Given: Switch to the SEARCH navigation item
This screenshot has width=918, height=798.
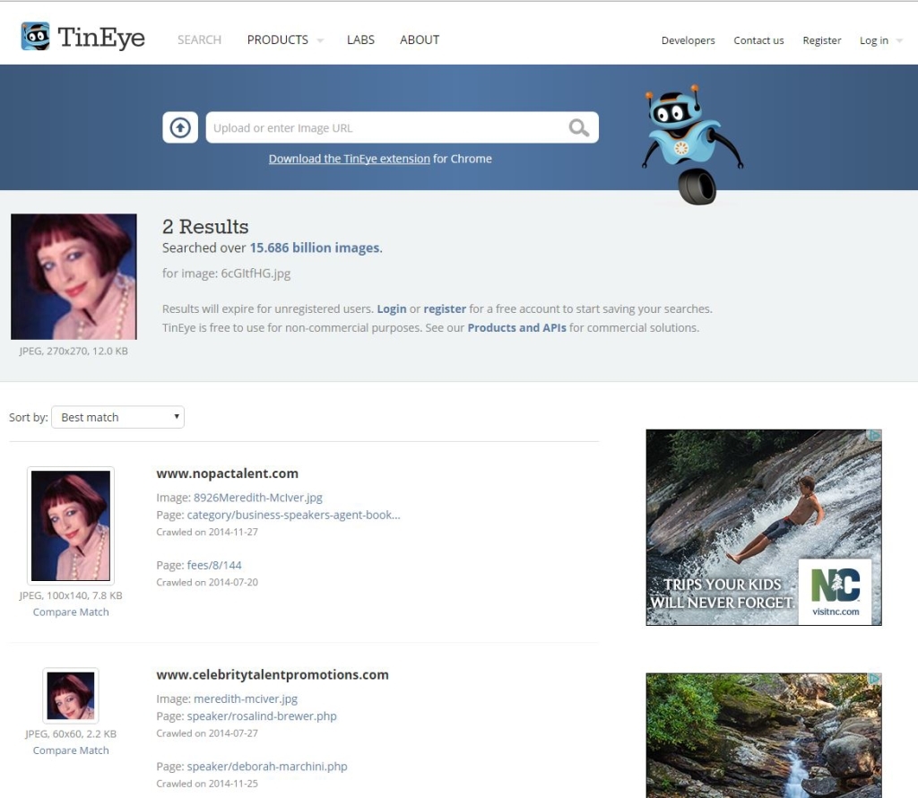Looking at the screenshot, I should 199,39.
